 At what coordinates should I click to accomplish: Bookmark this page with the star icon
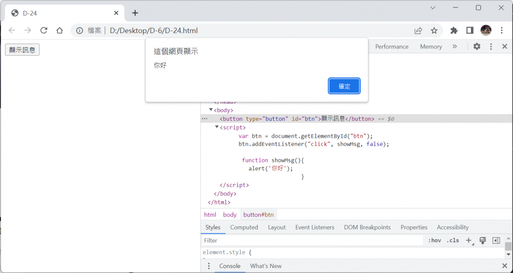(434, 31)
